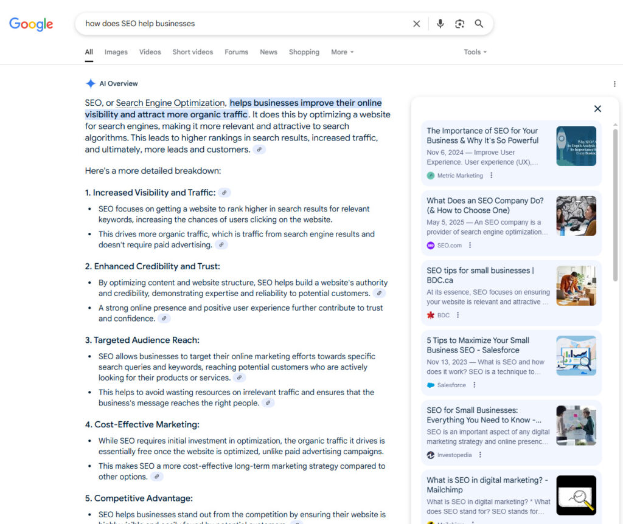
Task: Open AI Overview three-dot options menu
Action: tap(614, 84)
